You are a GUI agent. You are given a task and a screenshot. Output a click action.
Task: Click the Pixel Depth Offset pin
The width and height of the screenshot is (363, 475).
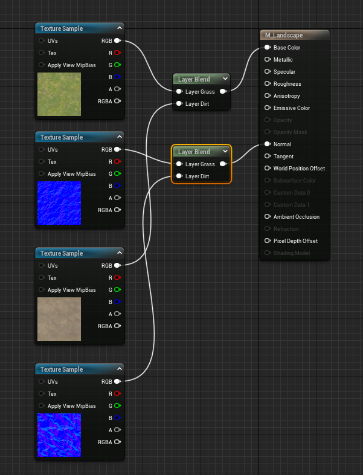268,241
